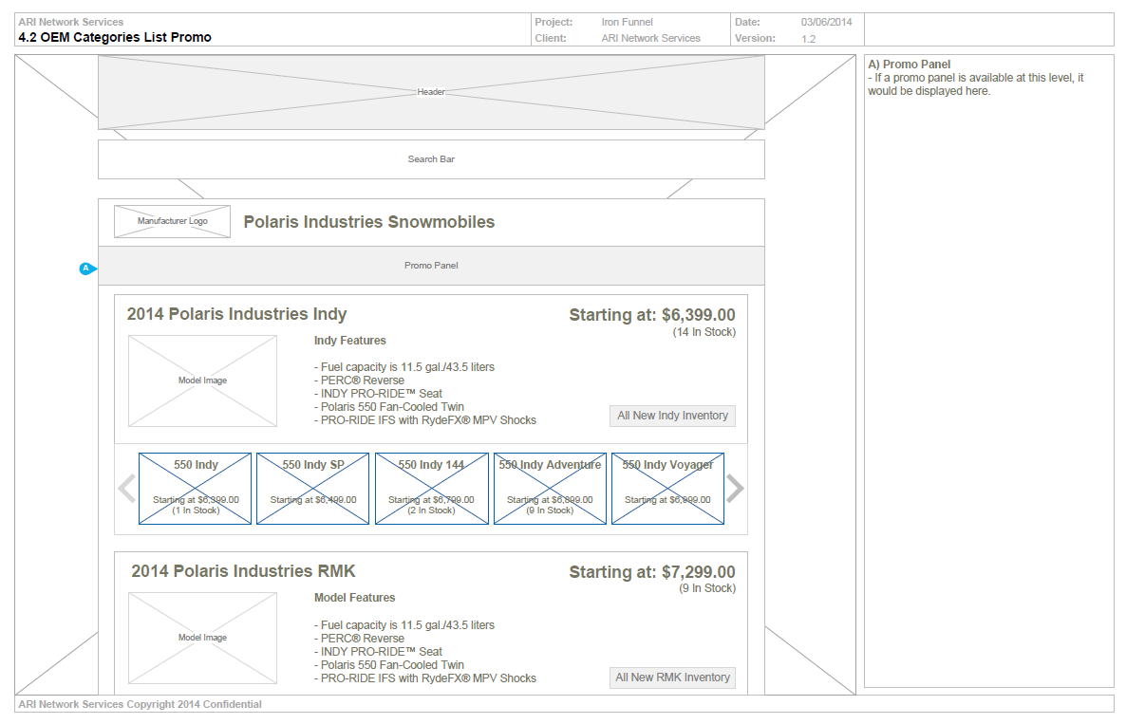Click the Fuel capacity line under RMK Model Features

[x=404, y=625]
